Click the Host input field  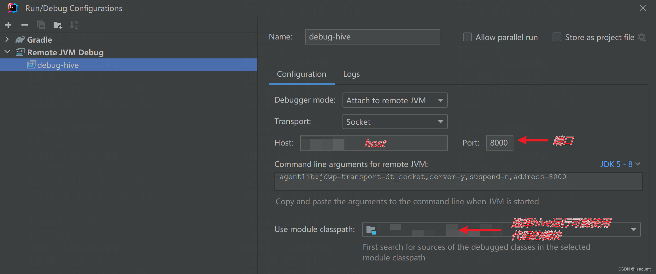pyautogui.click(x=374, y=143)
